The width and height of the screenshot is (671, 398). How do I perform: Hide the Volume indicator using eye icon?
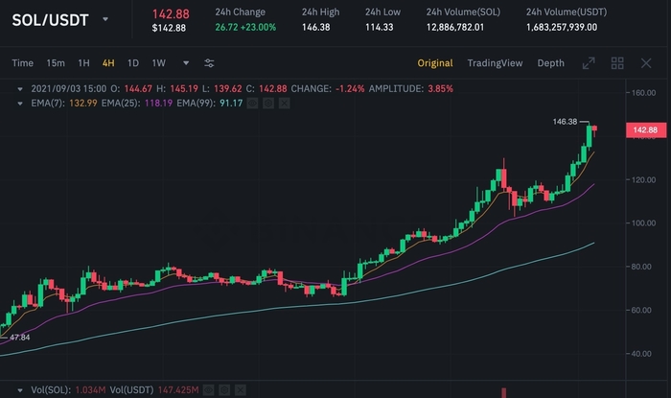(208, 390)
